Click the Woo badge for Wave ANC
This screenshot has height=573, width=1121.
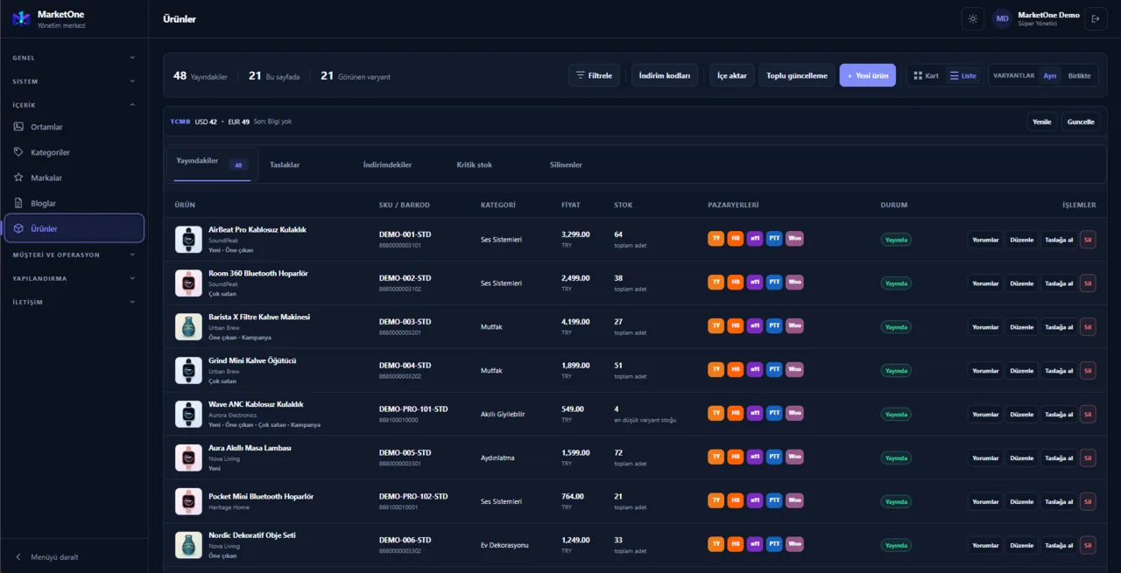(795, 413)
